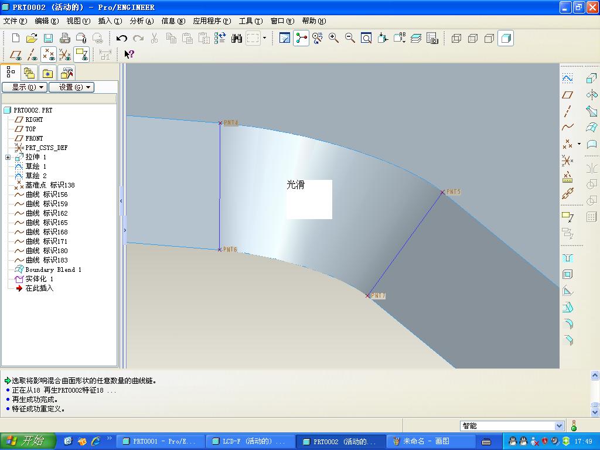Image resolution: width=600 pixels, height=450 pixels.
Task: Select 实体化 1 in model tree
Action: (x=35, y=279)
